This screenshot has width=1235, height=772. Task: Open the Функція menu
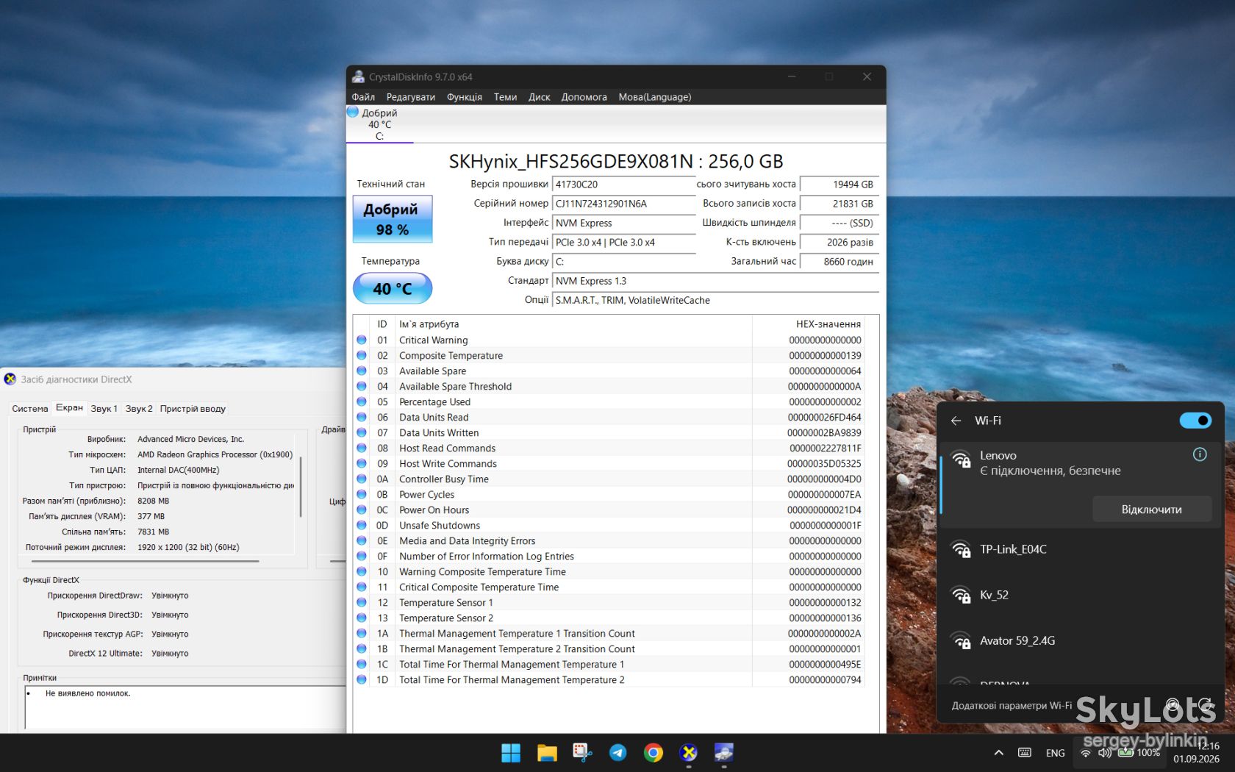point(465,97)
